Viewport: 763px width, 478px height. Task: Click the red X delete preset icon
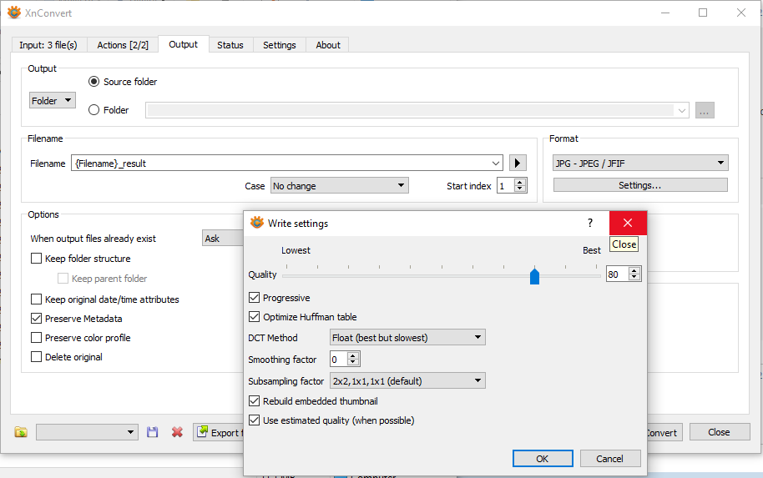[177, 432]
